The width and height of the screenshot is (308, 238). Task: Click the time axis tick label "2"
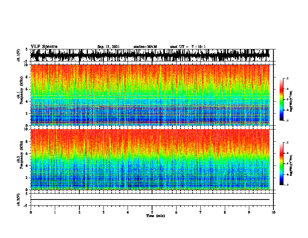(x=79, y=212)
